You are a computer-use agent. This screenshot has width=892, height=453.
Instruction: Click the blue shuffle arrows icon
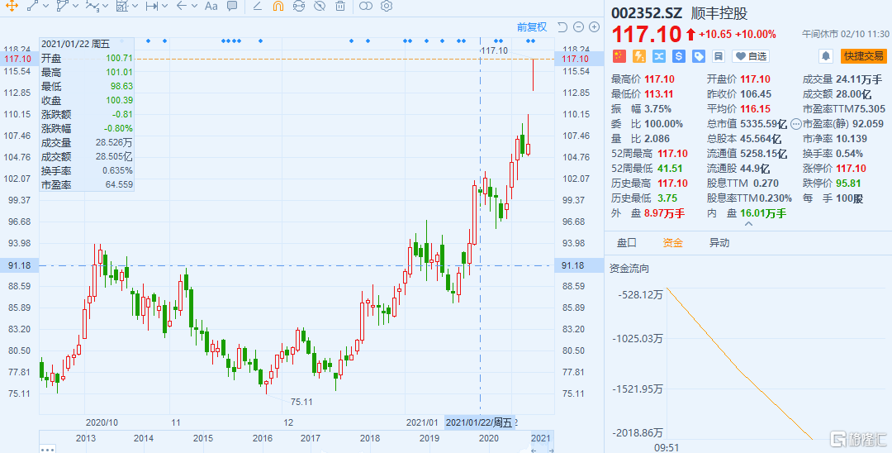(659, 55)
